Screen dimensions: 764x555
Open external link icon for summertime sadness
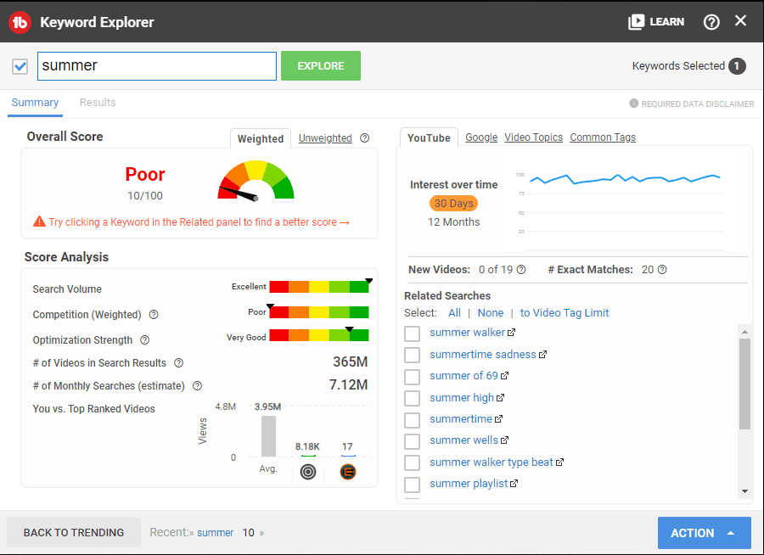(x=542, y=354)
